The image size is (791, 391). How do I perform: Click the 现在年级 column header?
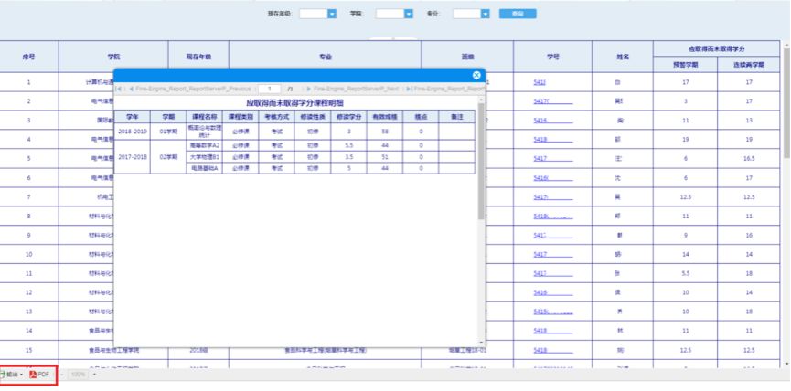click(198, 57)
